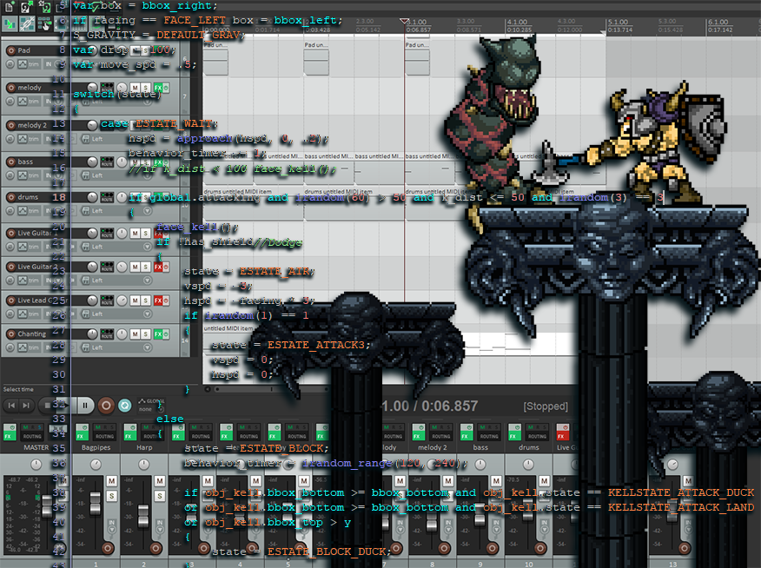Click the Pause transport button

(85, 406)
